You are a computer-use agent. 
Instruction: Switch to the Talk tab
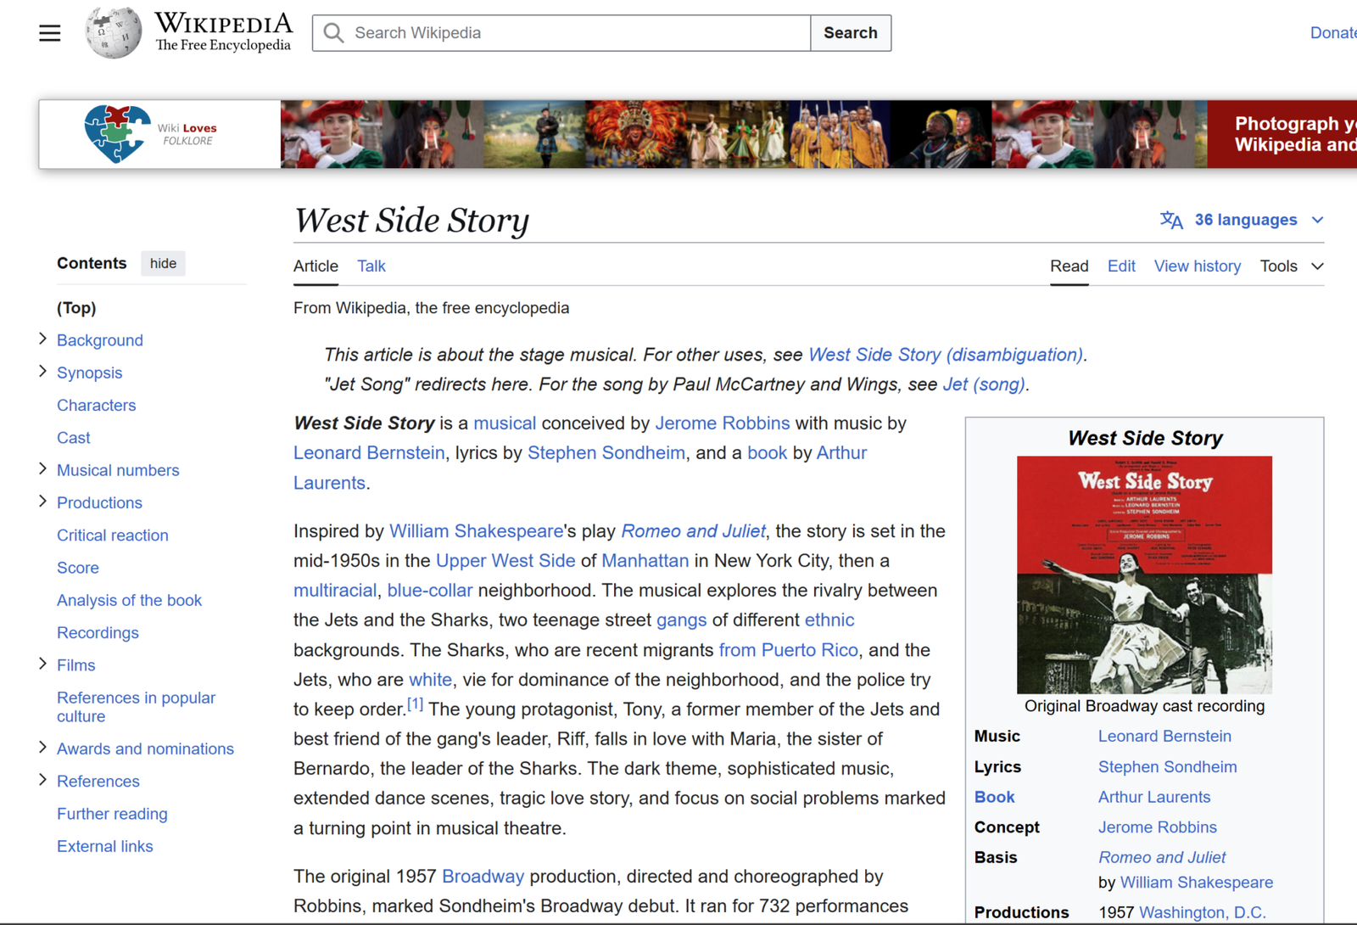(371, 266)
